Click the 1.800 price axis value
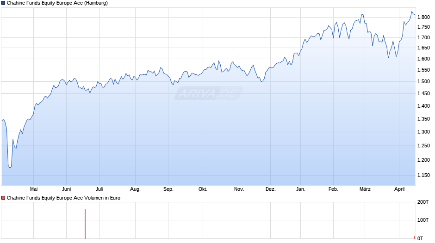 point(423,17)
